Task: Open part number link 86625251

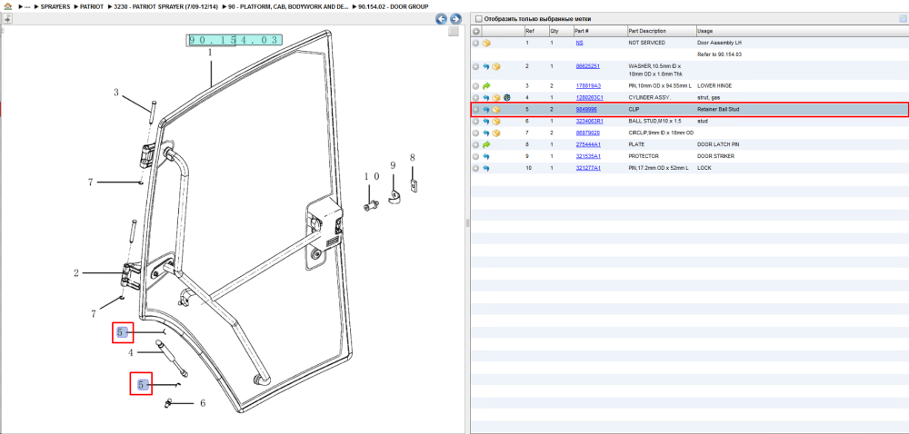Action: tap(587, 66)
